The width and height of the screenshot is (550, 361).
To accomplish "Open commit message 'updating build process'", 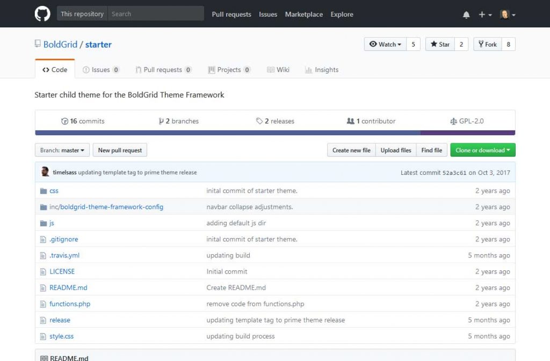I will [240, 336].
